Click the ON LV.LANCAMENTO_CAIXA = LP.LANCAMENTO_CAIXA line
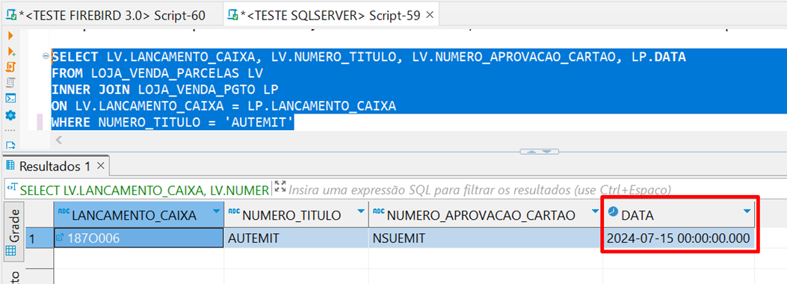 pos(223,106)
